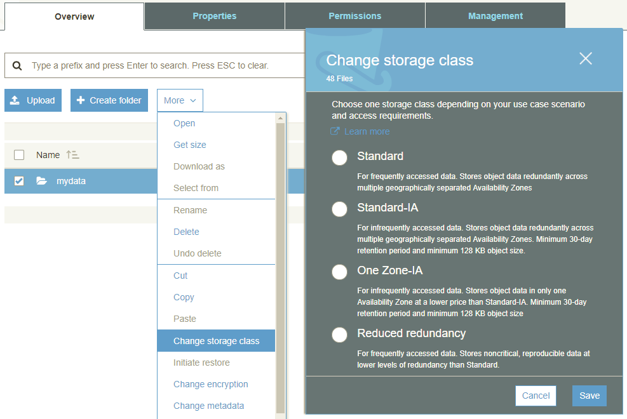Uncheck the mydata folder checkbox
This screenshot has width=627, height=419.
[x=19, y=181]
